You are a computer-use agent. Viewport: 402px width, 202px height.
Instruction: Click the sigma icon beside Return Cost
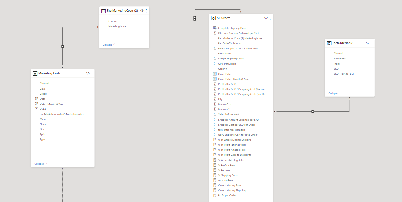(x=215, y=104)
